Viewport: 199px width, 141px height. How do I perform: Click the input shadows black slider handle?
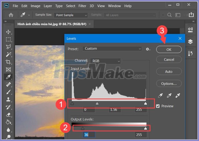point(72,103)
